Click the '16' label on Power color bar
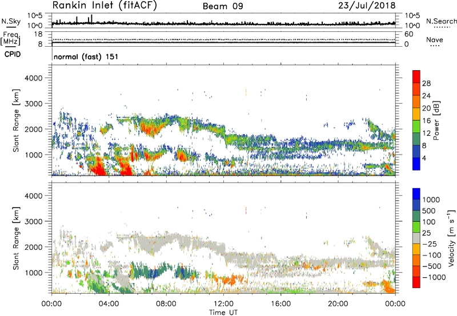The image size is (457, 316). pyautogui.click(x=426, y=121)
